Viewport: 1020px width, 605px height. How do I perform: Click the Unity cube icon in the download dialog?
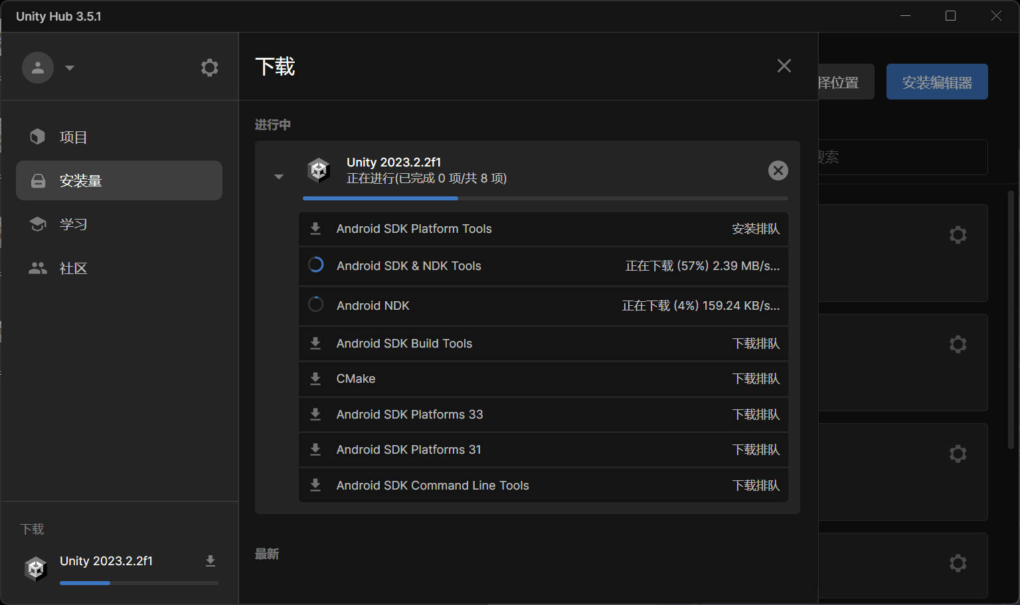pyautogui.click(x=319, y=170)
